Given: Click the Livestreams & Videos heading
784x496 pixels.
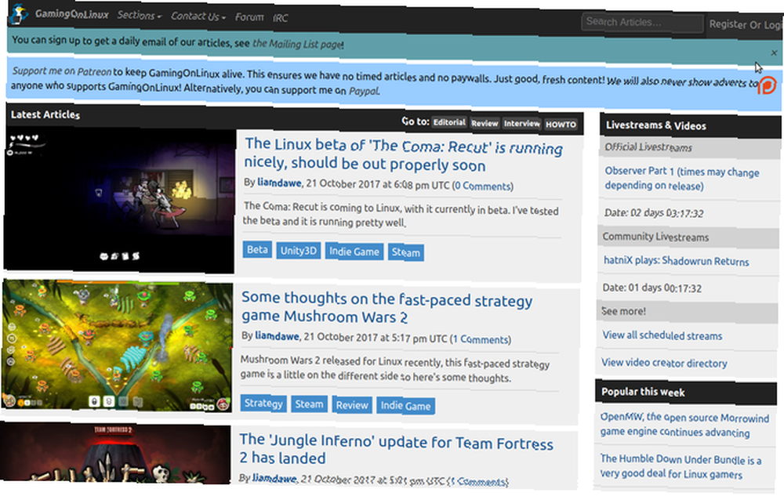Looking at the screenshot, I should click(x=656, y=125).
